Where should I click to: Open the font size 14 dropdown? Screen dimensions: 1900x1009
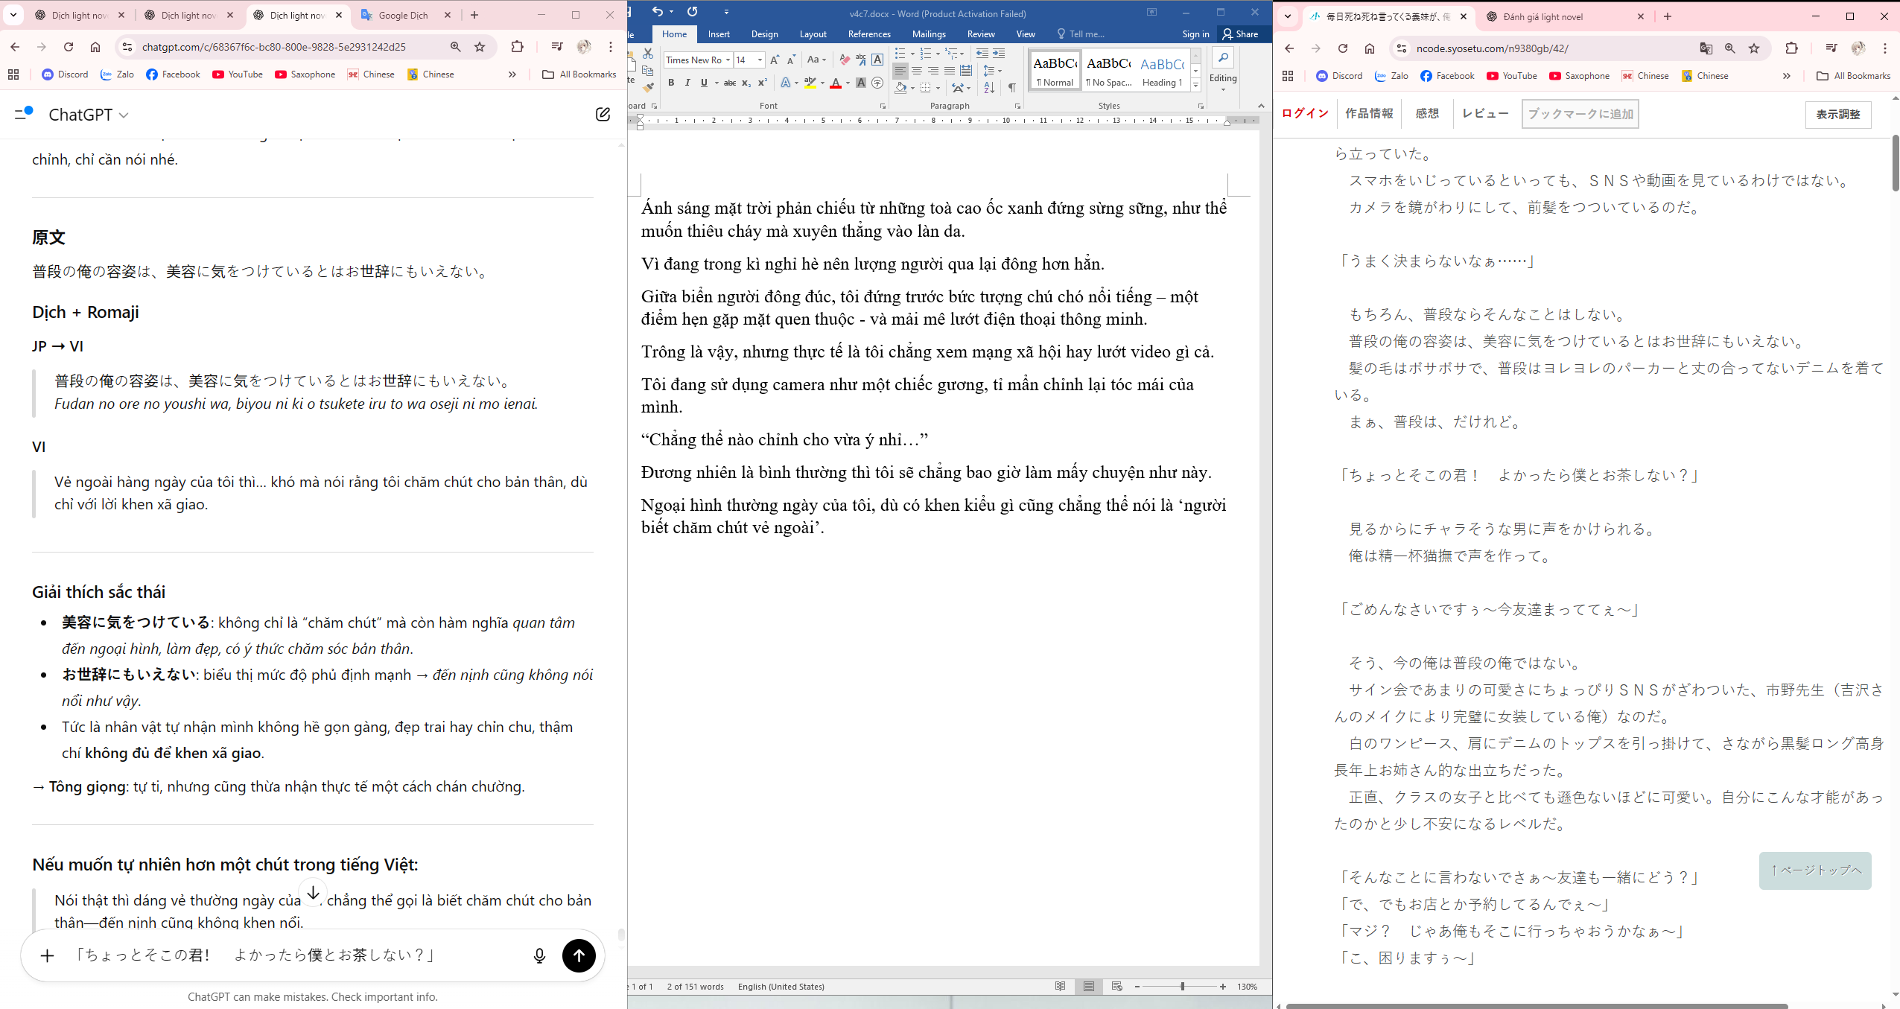760,60
